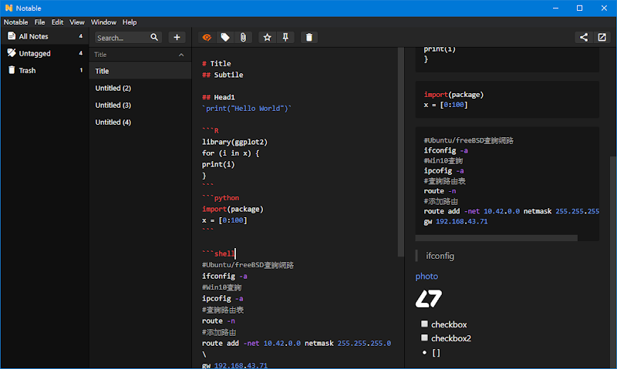617x369 pixels.
Task: Open the attachments paperclip icon
Action: tap(243, 37)
